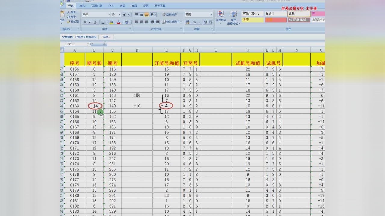Toggle Bold formatting
The image size is (385, 216).
click(85, 22)
